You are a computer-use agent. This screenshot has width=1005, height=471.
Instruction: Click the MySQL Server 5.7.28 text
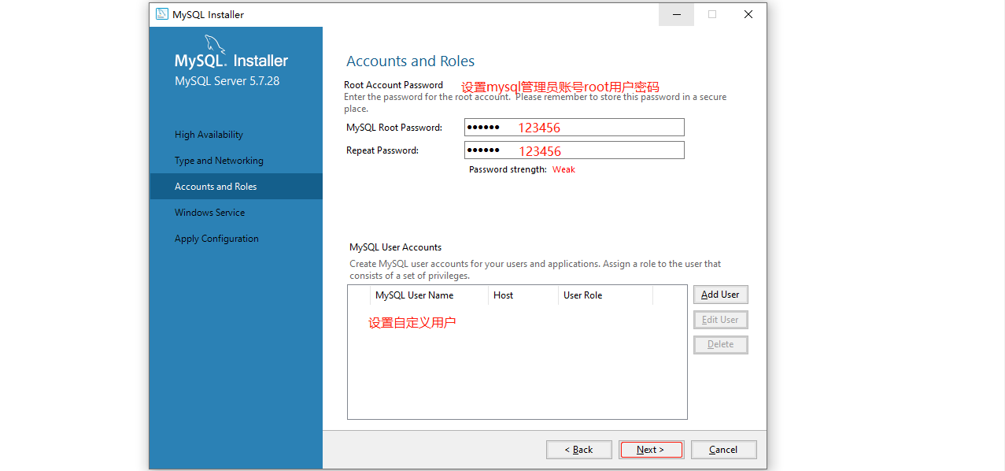coord(227,81)
